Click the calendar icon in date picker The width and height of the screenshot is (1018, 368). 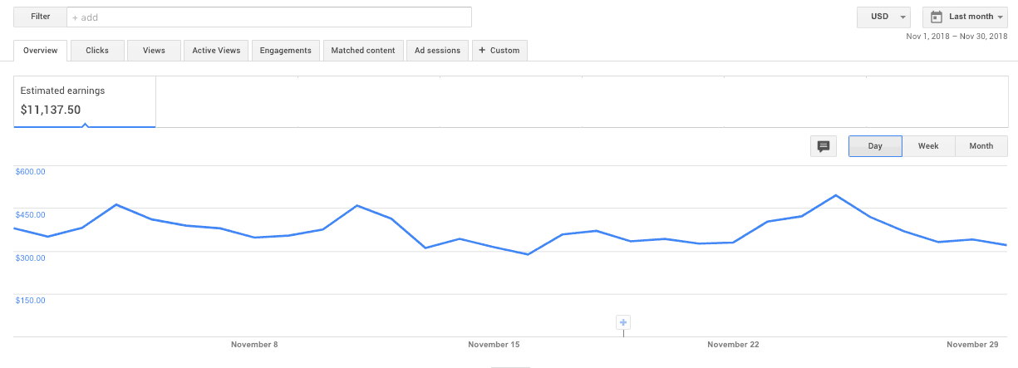pos(937,17)
